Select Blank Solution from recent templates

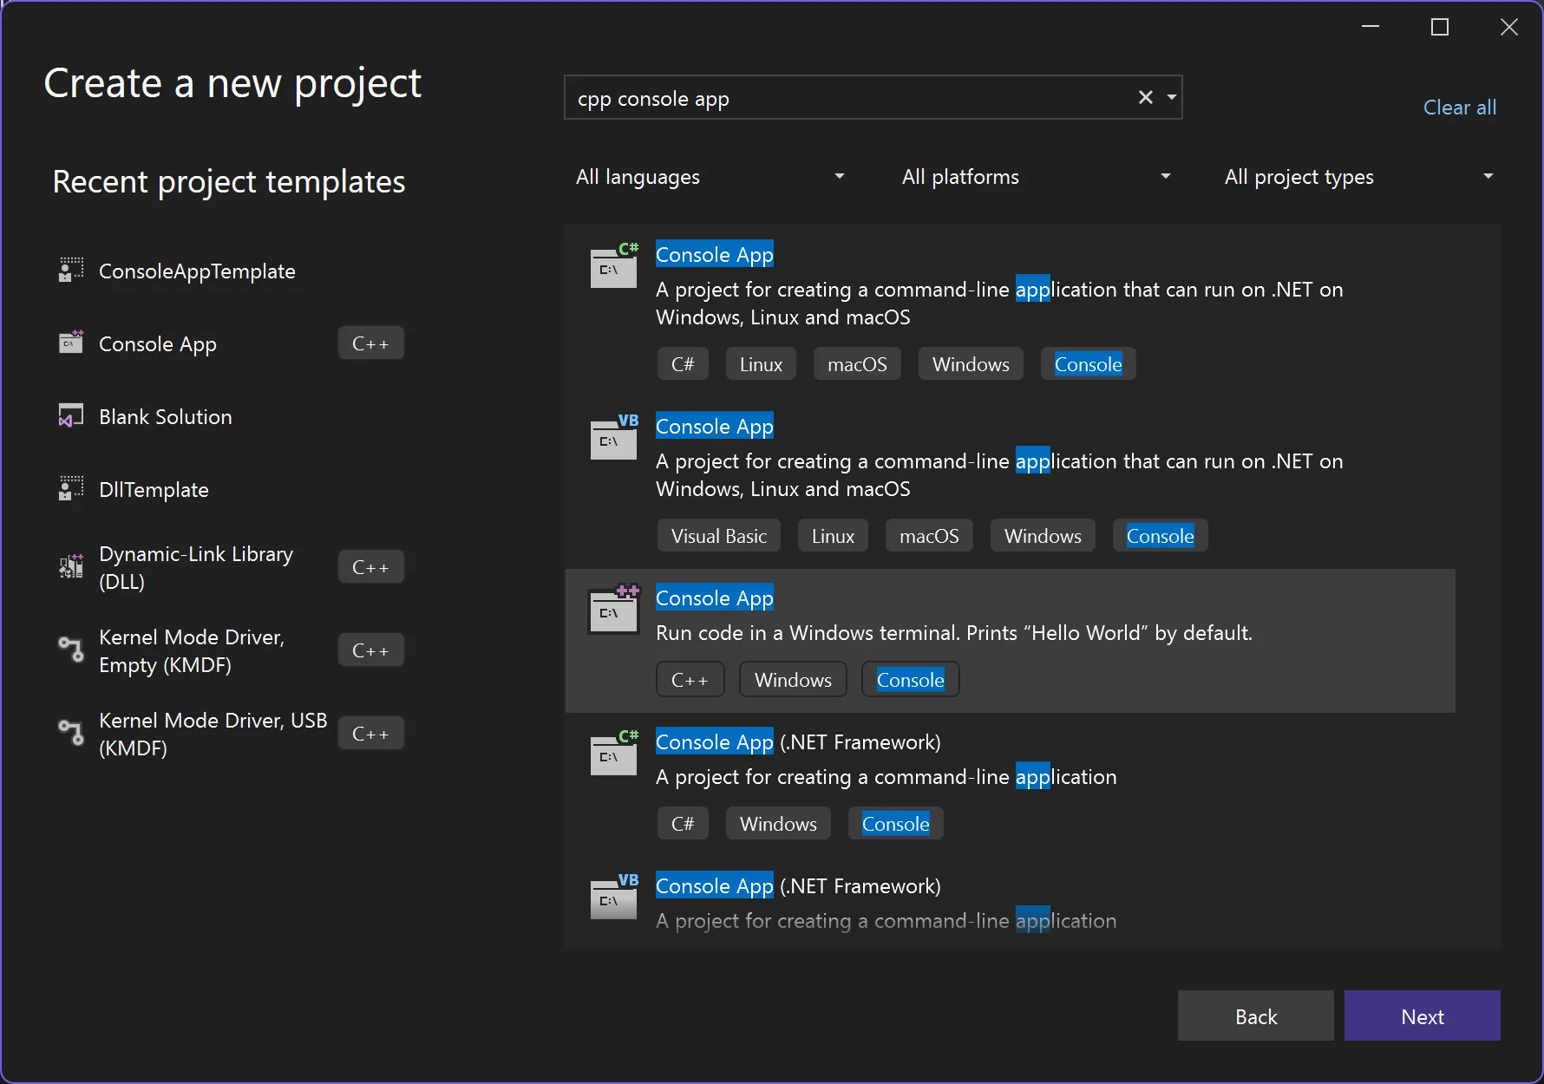(x=166, y=417)
